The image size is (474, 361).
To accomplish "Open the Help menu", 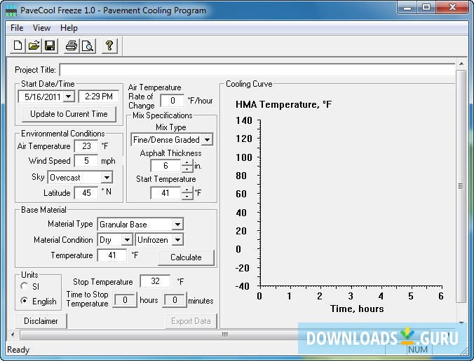I will tap(69, 28).
